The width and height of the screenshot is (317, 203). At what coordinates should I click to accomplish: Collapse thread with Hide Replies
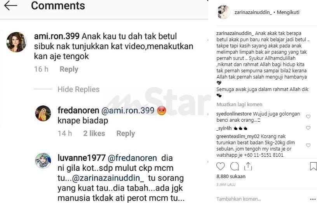(78, 89)
